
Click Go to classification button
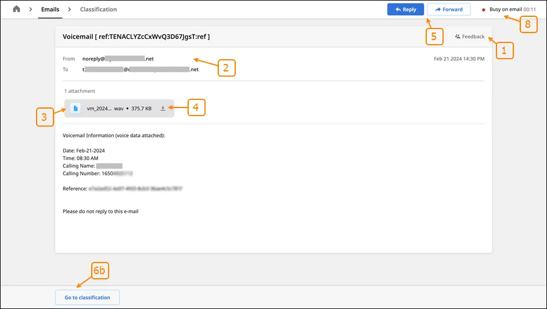point(87,297)
